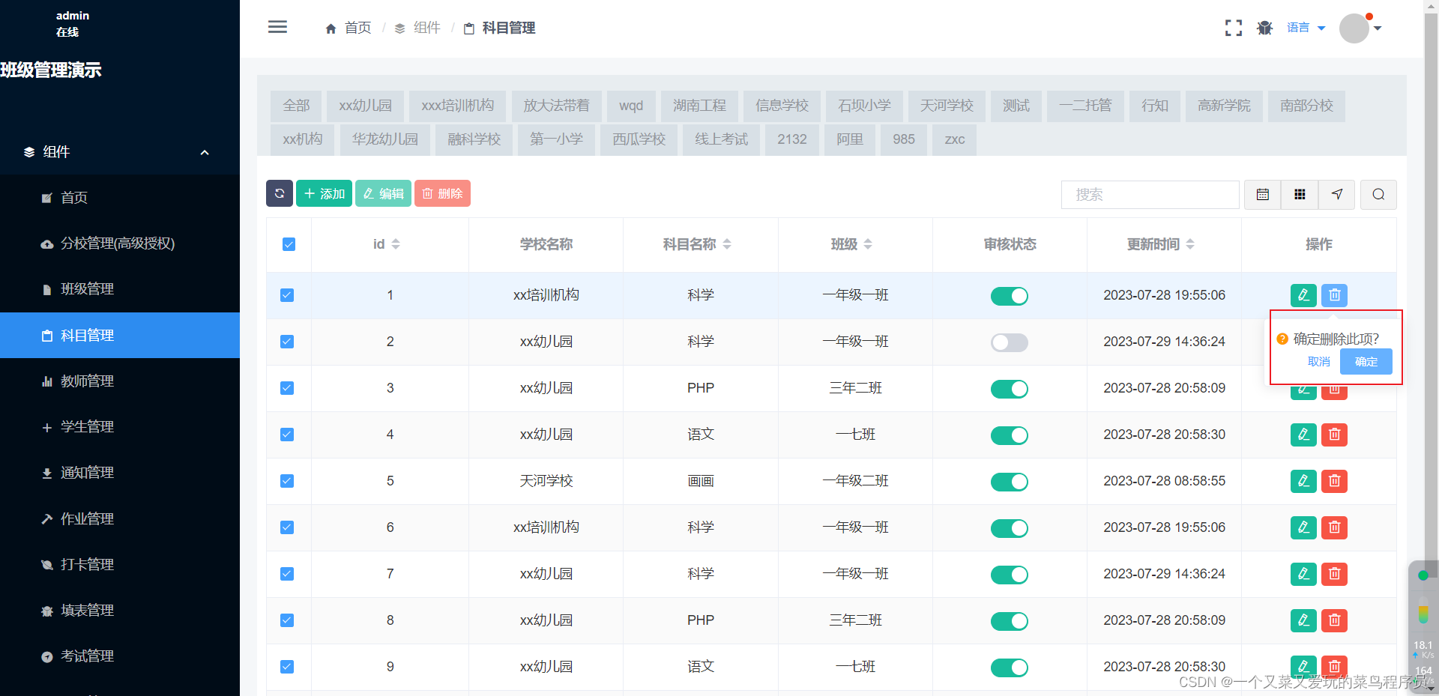This screenshot has height=696, width=1439.
Task: Select the 全部 school filter tab
Action: pos(296,106)
